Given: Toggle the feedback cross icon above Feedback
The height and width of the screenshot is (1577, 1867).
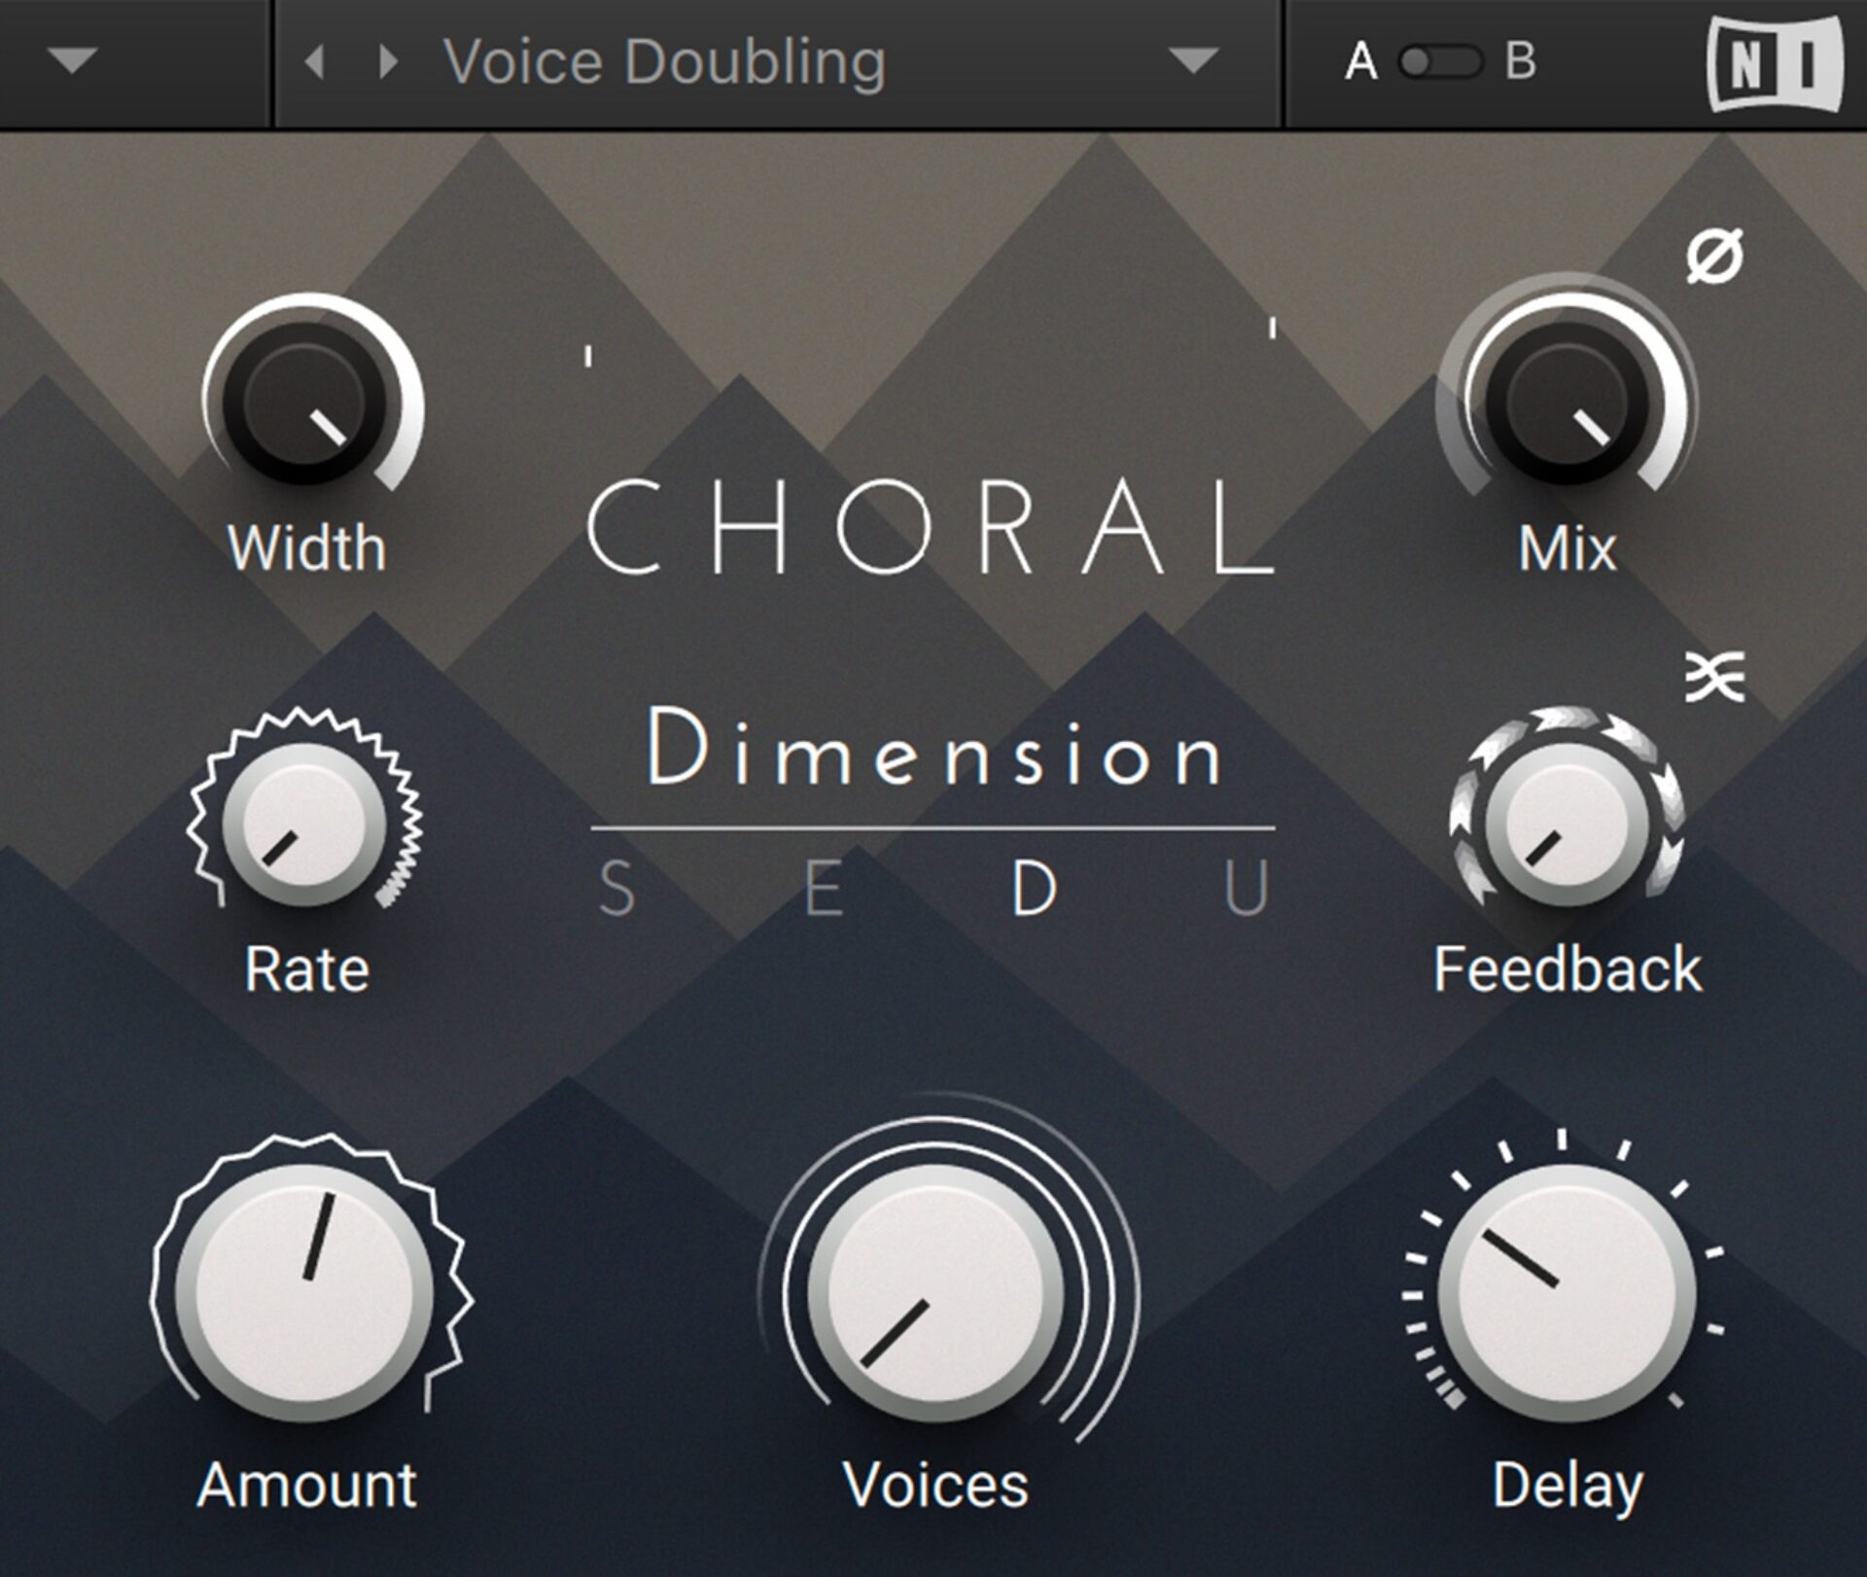Looking at the screenshot, I should click(1714, 677).
